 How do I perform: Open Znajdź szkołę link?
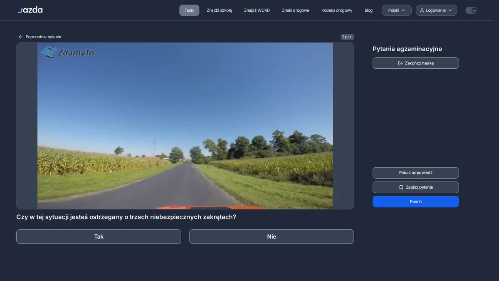219,10
